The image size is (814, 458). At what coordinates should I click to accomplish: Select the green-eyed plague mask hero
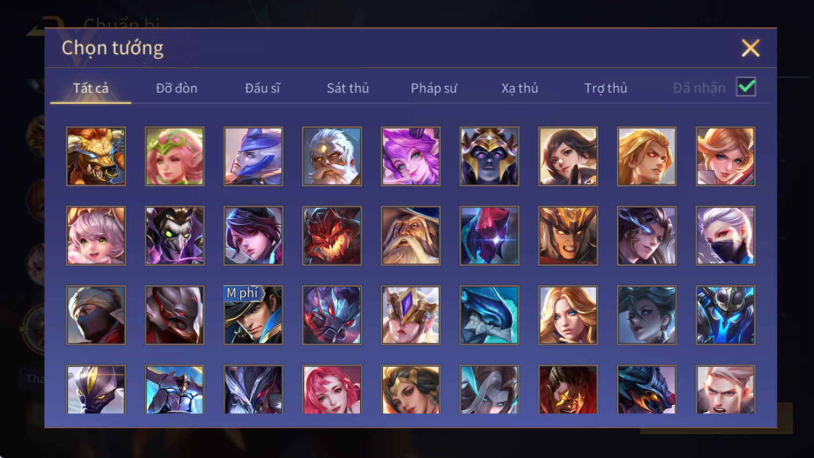(175, 236)
